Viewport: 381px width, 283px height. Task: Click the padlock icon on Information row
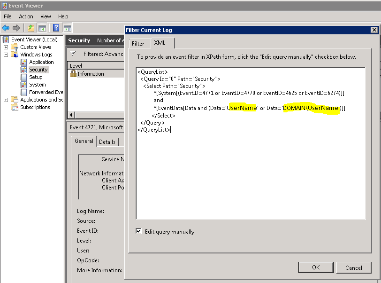click(73, 74)
